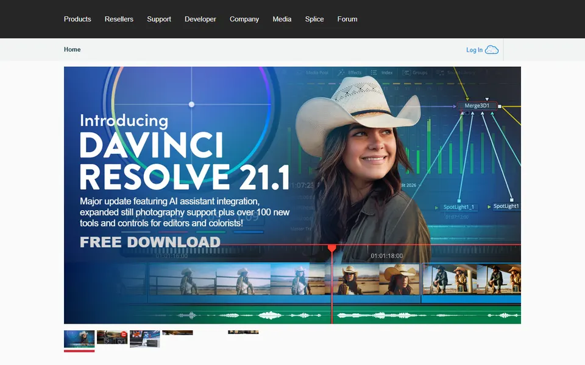Open the Resellers menu item

click(119, 19)
